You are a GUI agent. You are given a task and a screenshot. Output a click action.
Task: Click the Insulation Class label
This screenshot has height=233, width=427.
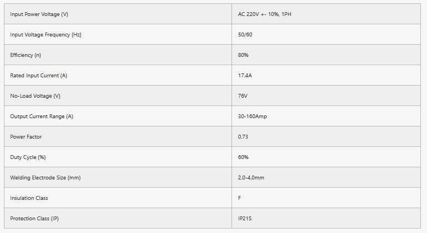tap(29, 198)
